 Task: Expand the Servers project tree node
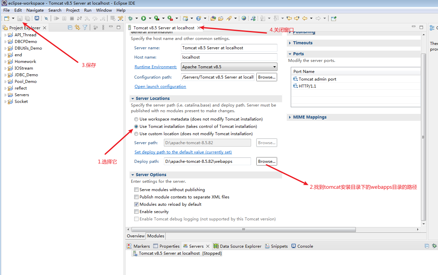point(5,95)
